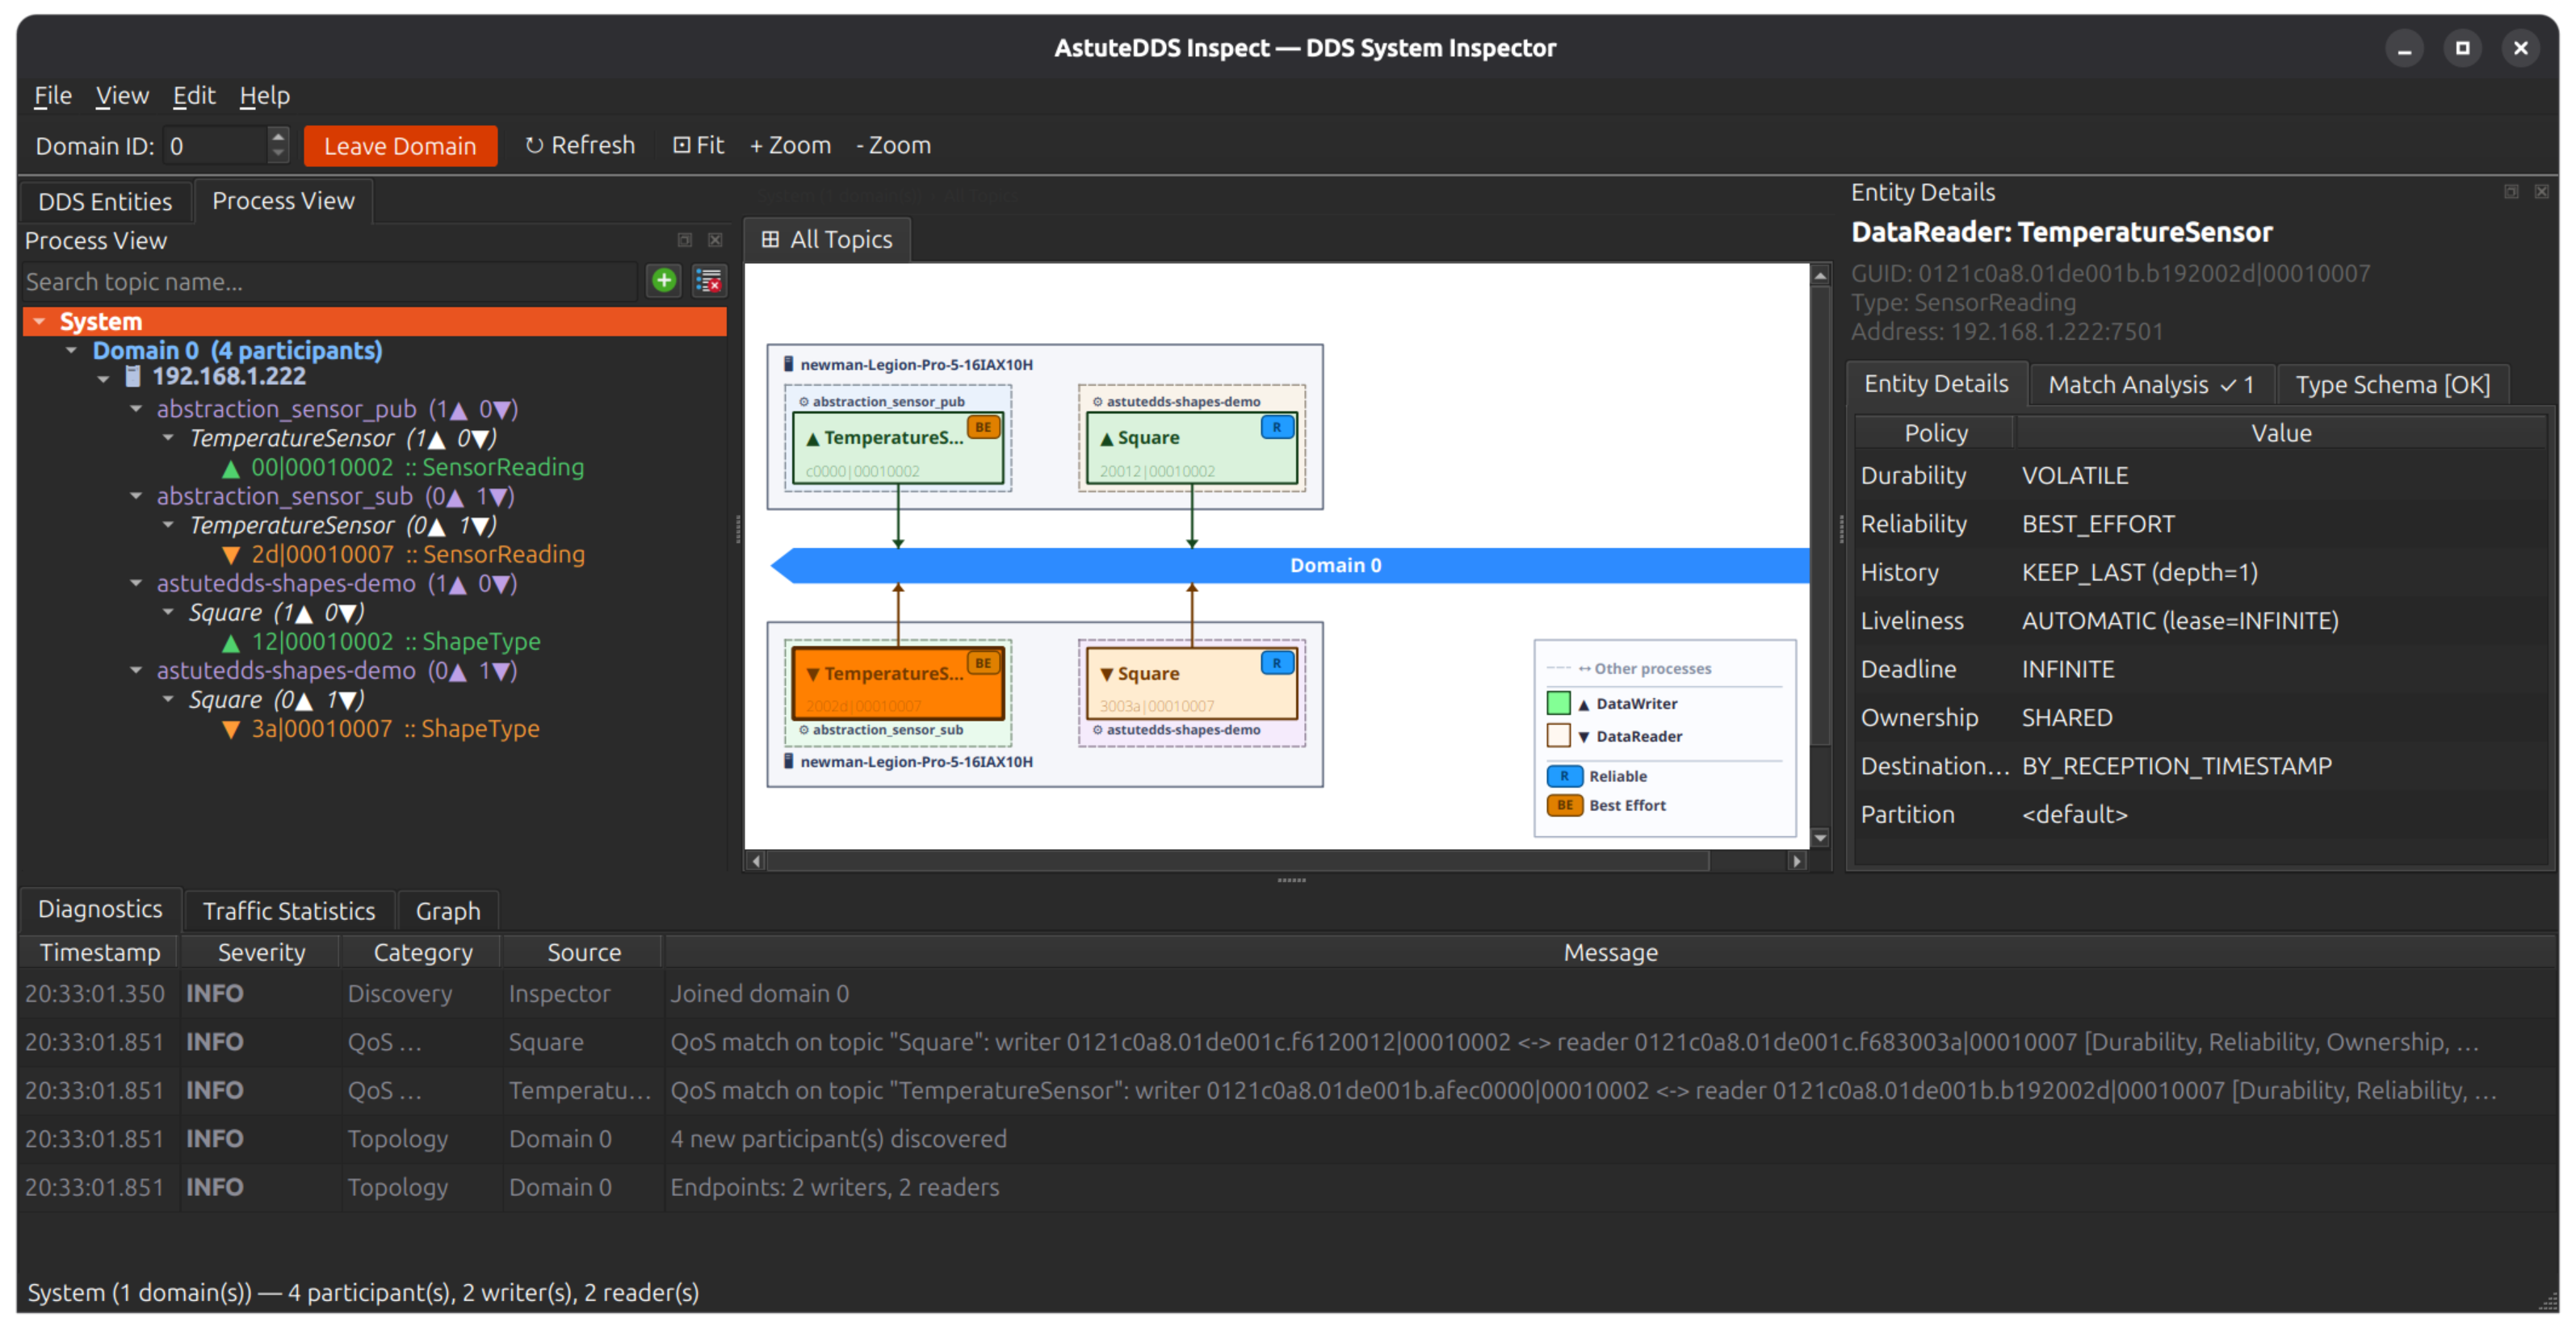Screen dimensions: 2576x1330
Task: Float the Entity Details panel
Action: (x=2511, y=190)
